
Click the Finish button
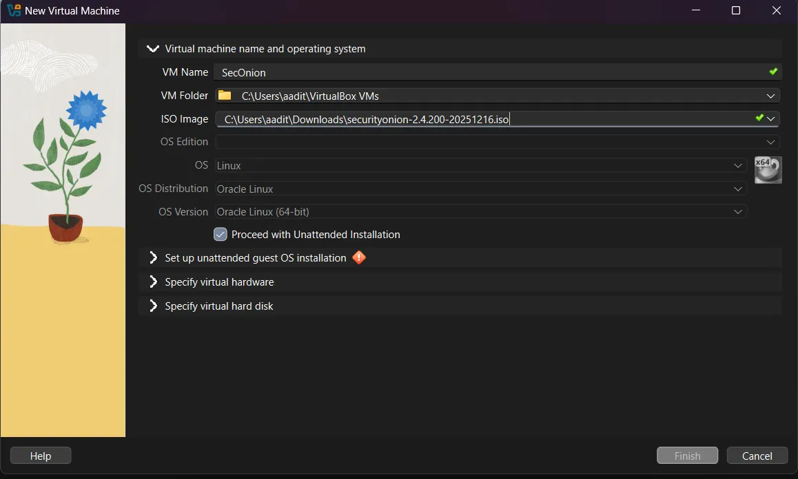click(687, 456)
